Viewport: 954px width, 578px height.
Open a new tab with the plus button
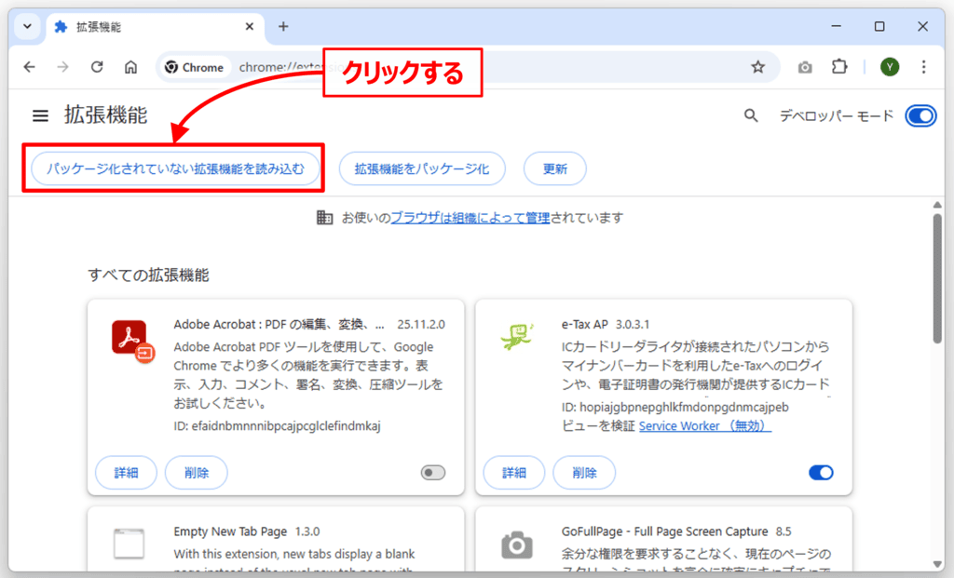pyautogui.click(x=281, y=27)
